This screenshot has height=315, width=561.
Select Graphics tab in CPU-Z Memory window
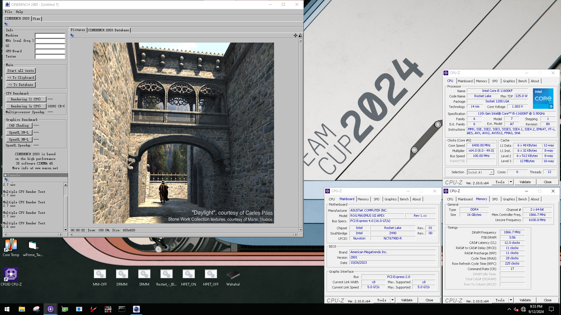pos(509,199)
